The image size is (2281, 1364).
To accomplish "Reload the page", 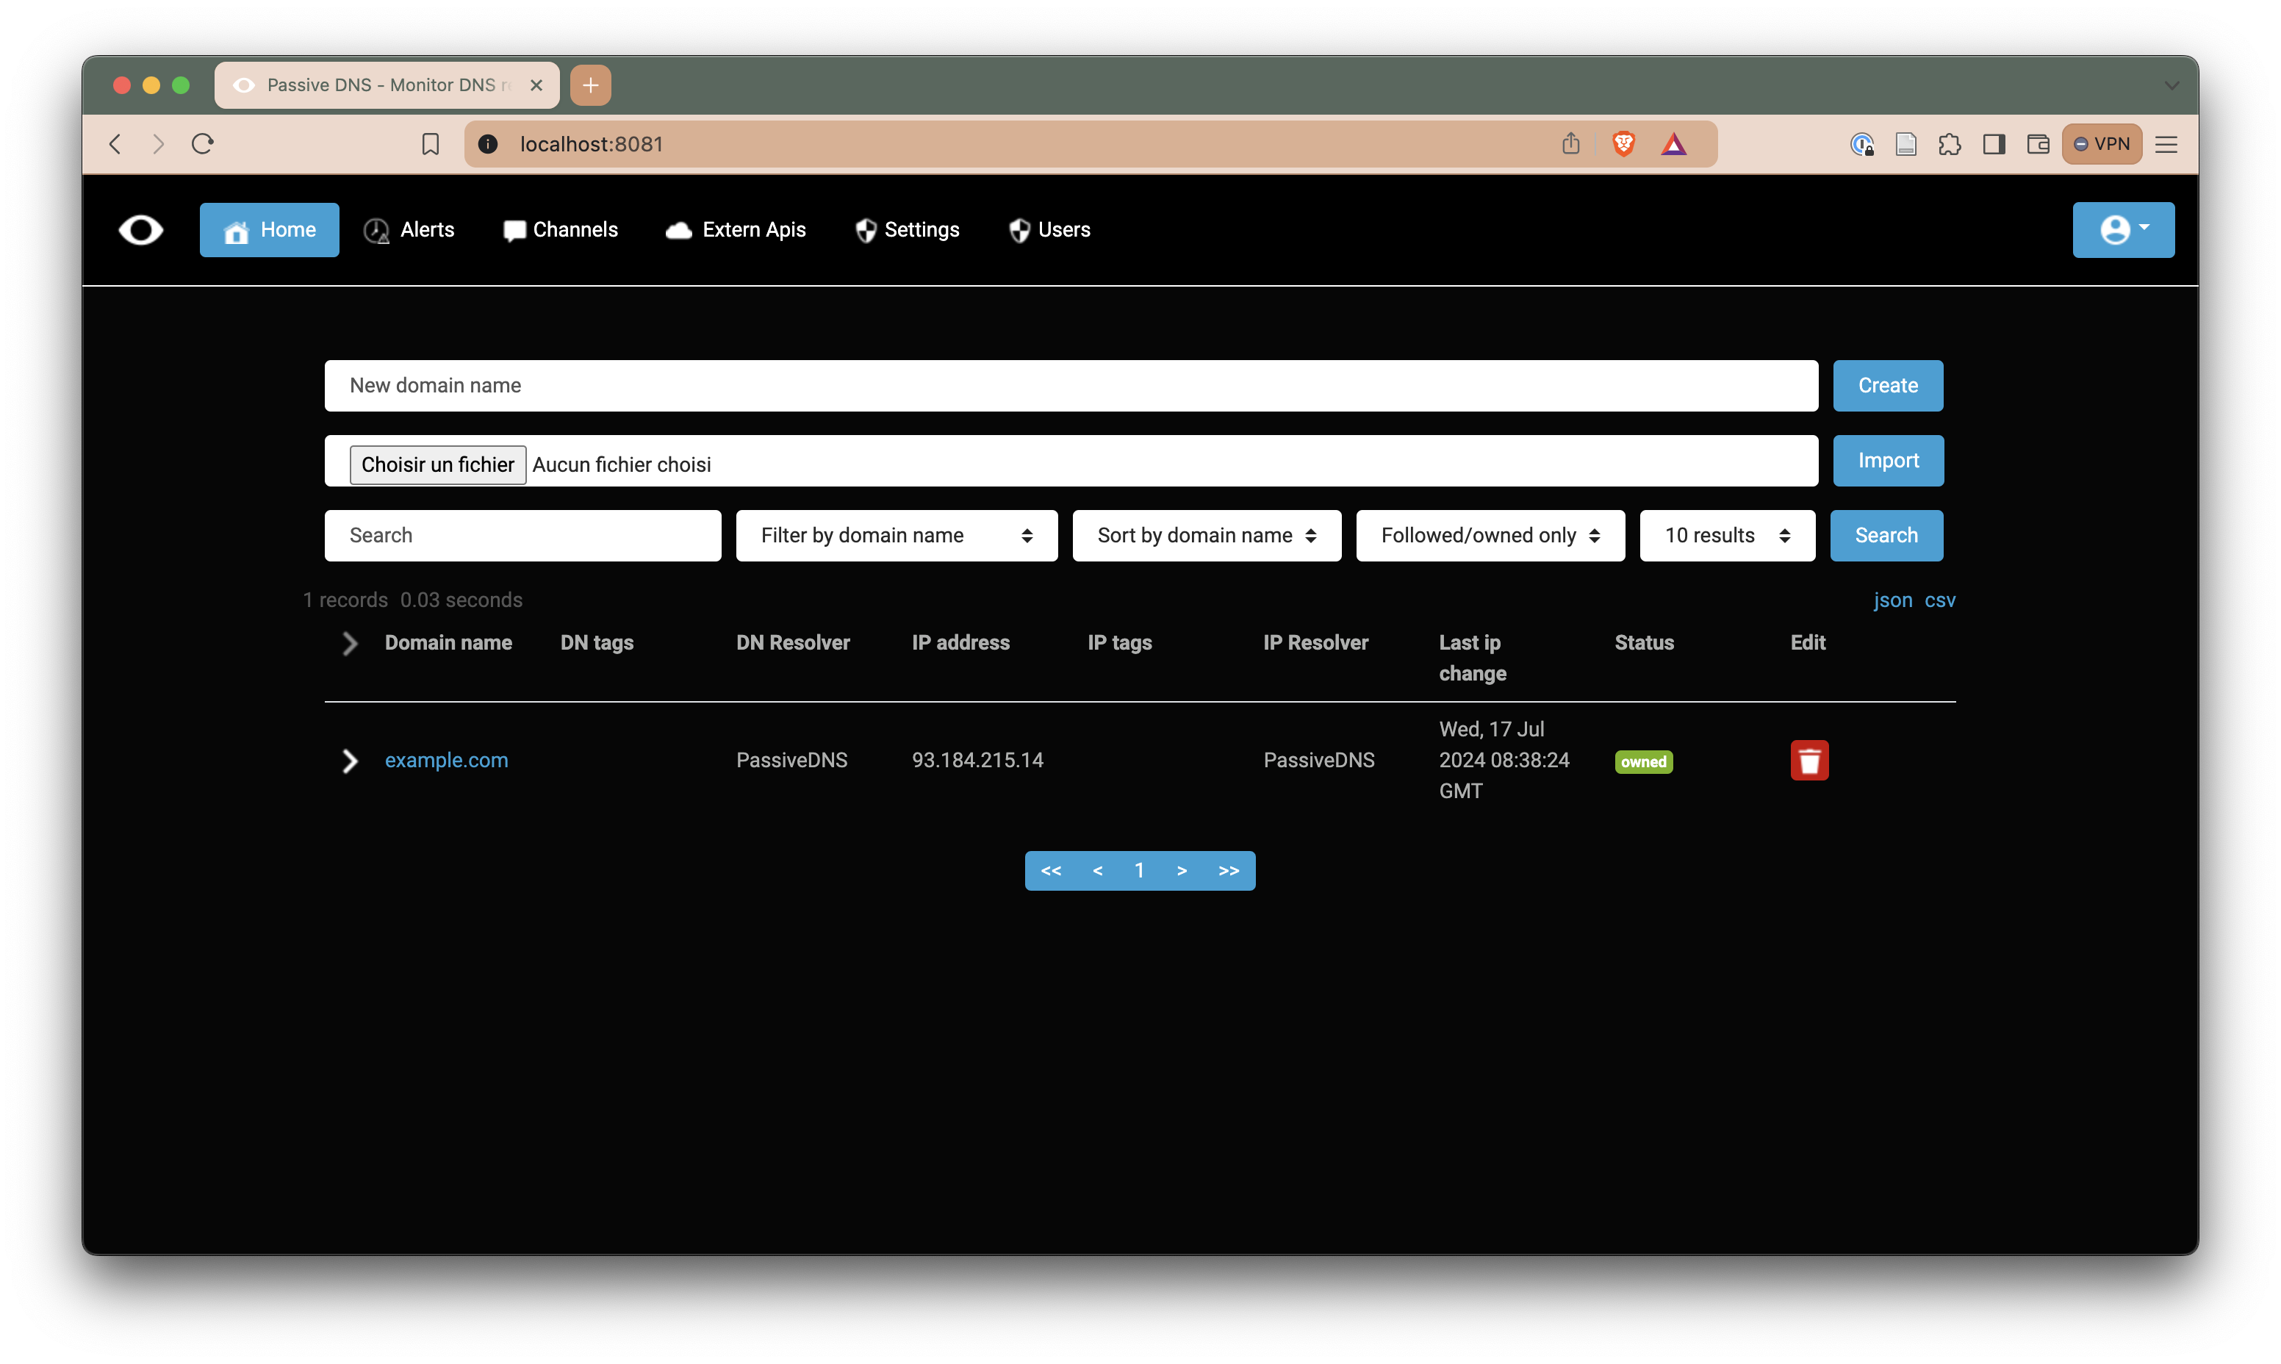I will 203,144.
